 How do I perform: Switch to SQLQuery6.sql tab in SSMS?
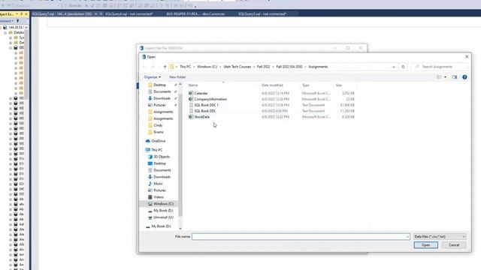click(x=129, y=13)
